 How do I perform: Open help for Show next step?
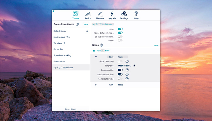point(127,61)
